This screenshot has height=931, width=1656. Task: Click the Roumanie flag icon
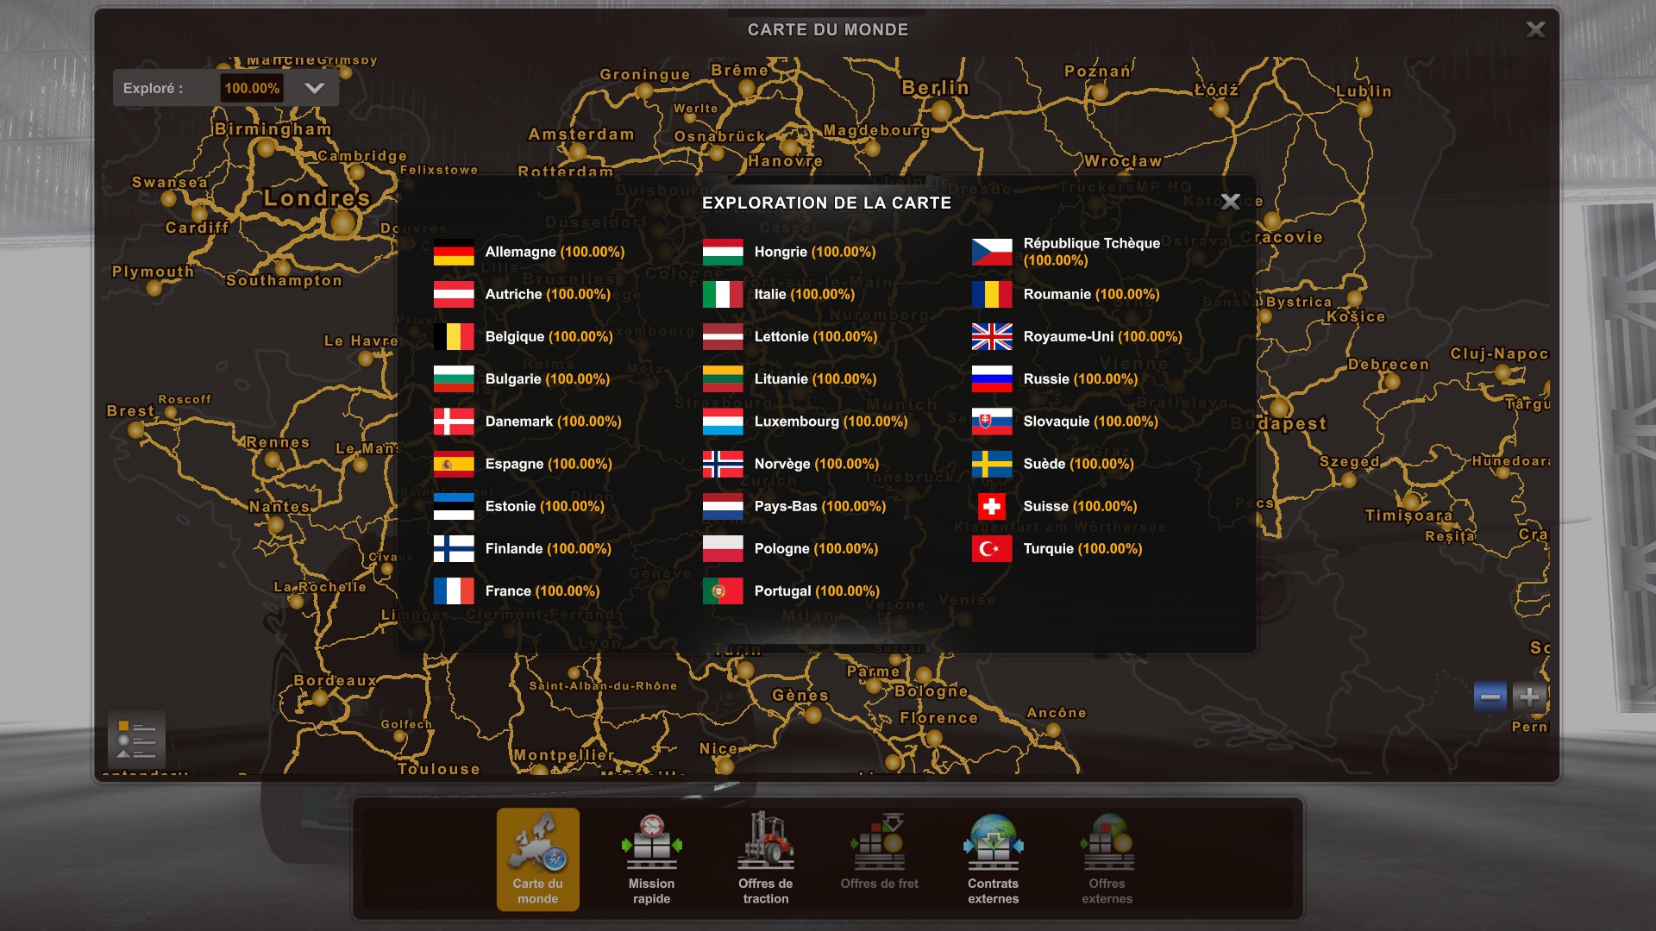(x=992, y=294)
